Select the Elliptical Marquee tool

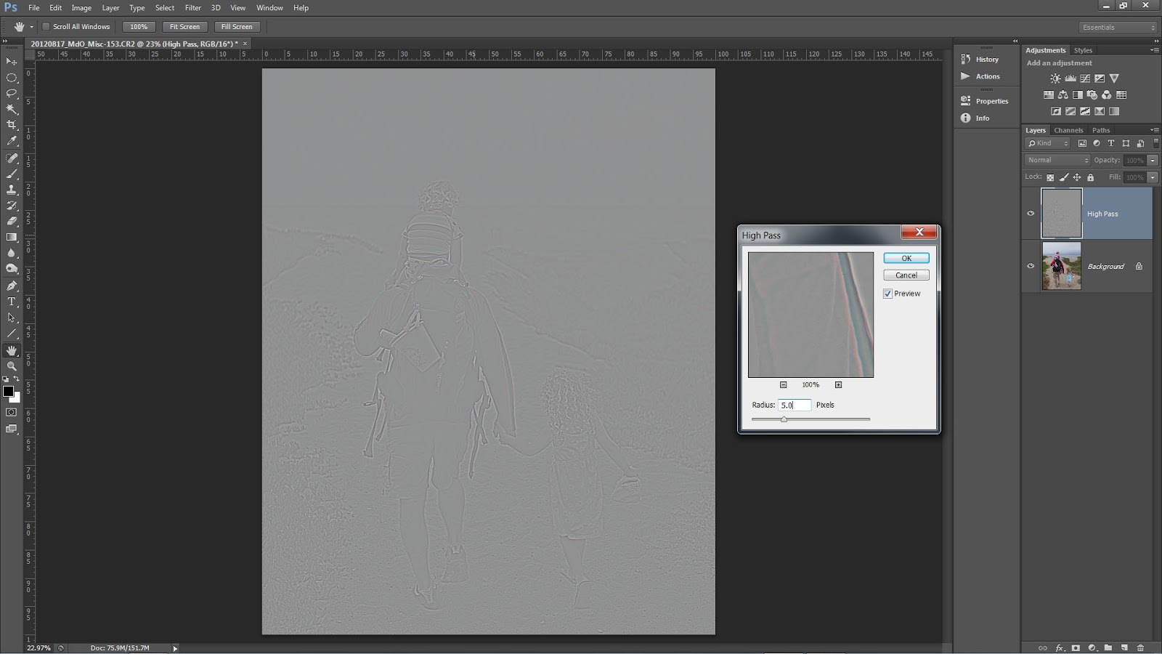pyautogui.click(x=12, y=77)
